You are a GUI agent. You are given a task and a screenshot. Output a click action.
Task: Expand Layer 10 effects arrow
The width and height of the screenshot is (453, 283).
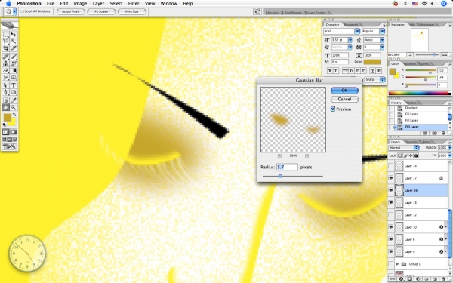click(446, 227)
